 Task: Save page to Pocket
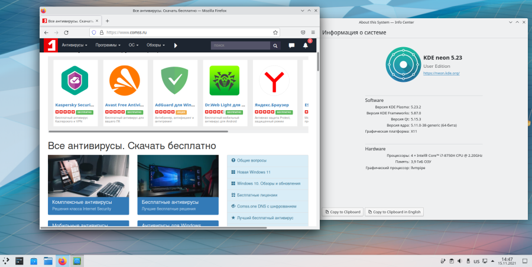click(x=303, y=32)
